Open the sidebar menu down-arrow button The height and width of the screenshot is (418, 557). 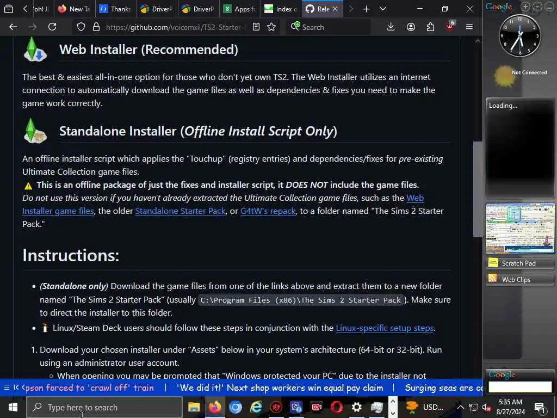(x=537, y=7)
